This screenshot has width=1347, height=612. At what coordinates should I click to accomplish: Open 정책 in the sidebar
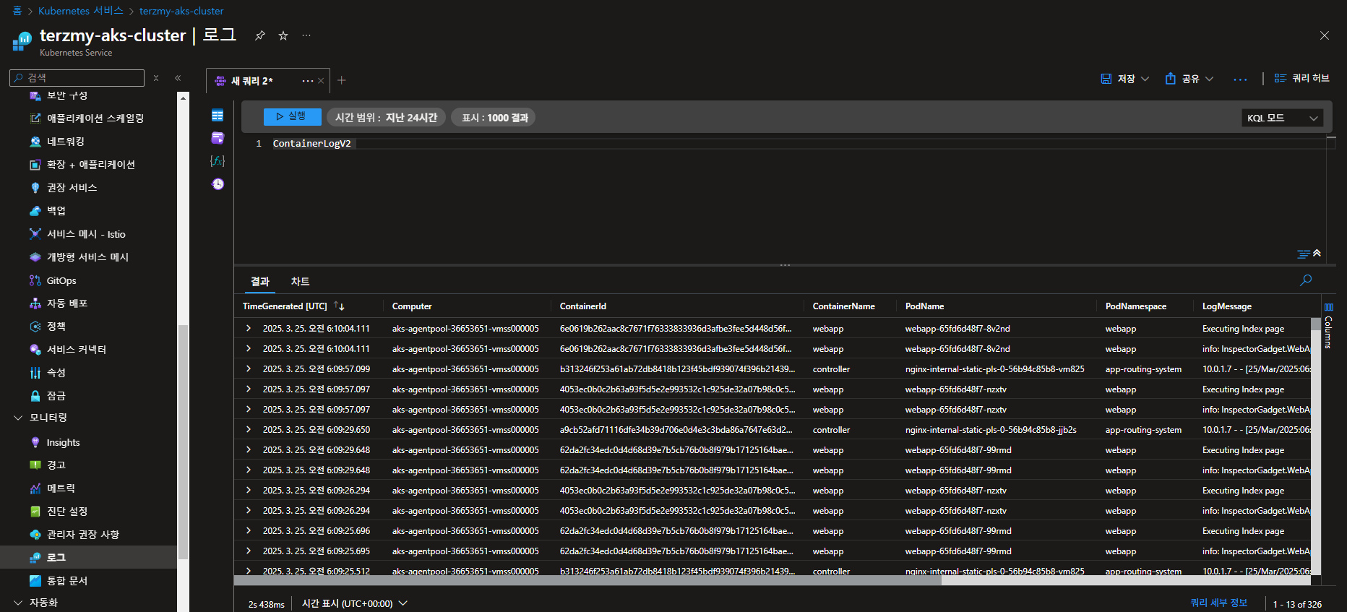click(x=56, y=327)
